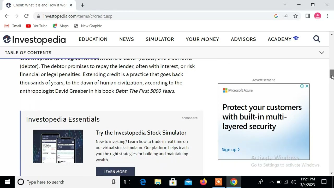Reload the page with the refresh icon
This screenshot has height=188, width=334.
[x=26, y=16]
